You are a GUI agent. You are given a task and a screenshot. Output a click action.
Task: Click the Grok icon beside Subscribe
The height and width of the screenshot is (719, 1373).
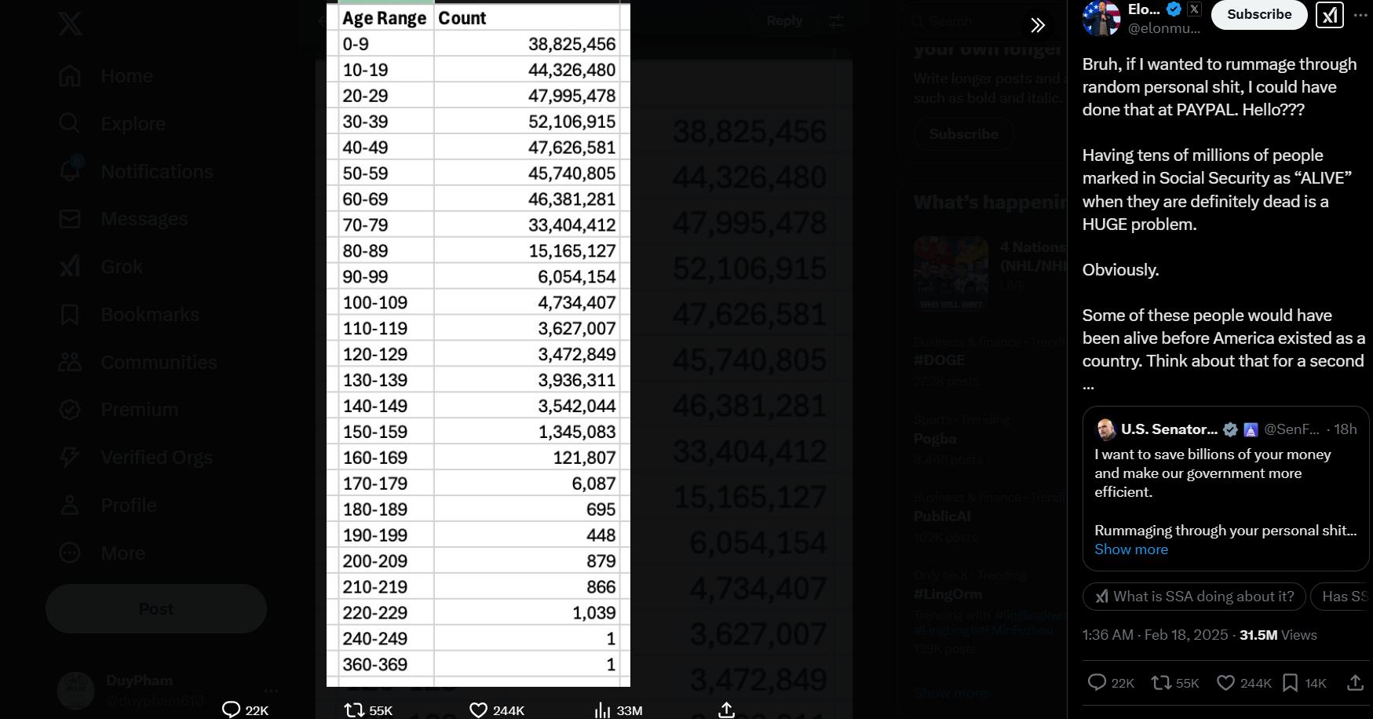coord(1329,15)
